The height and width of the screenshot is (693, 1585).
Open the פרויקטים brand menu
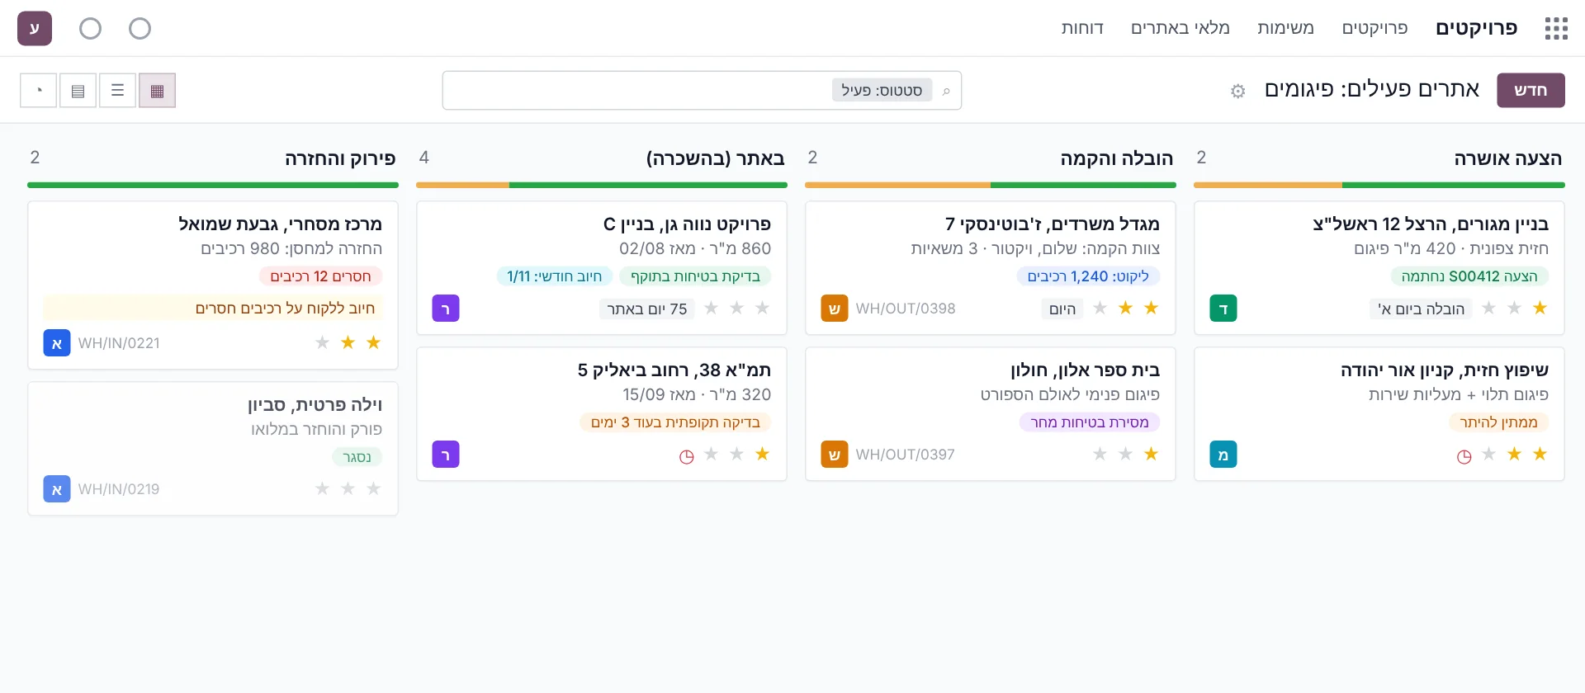click(x=1476, y=28)
